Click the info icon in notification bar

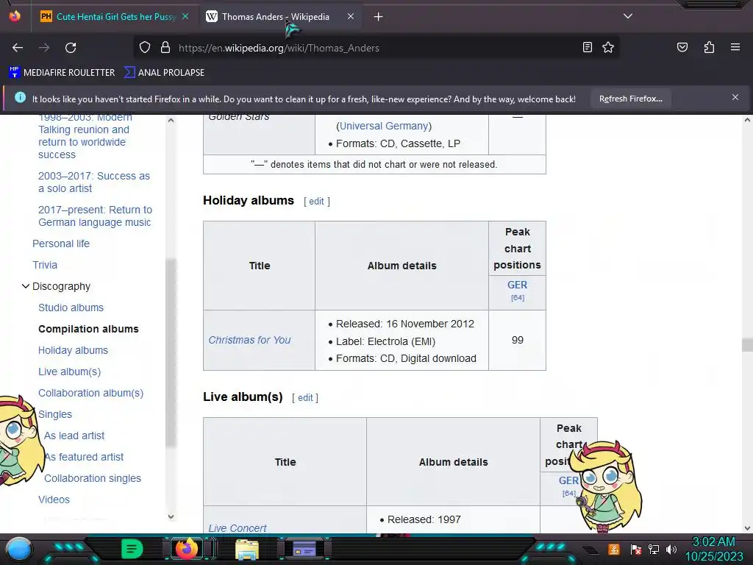[20, 98]
